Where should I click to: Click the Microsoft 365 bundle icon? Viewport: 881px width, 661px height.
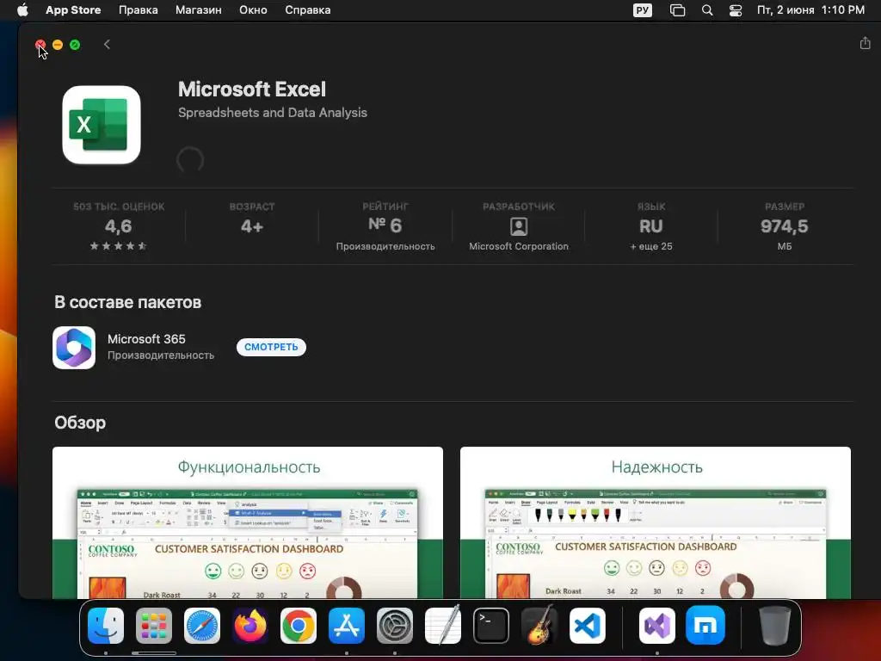(74, 348)
